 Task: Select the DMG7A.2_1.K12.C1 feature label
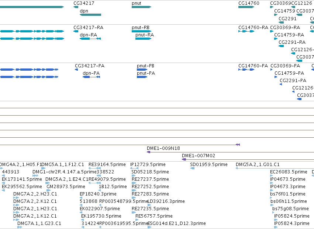35,216
